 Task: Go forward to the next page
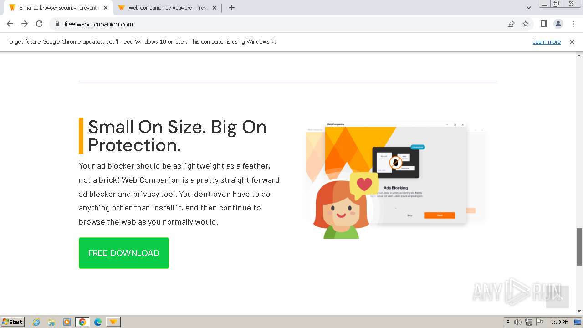click(25, 24)
